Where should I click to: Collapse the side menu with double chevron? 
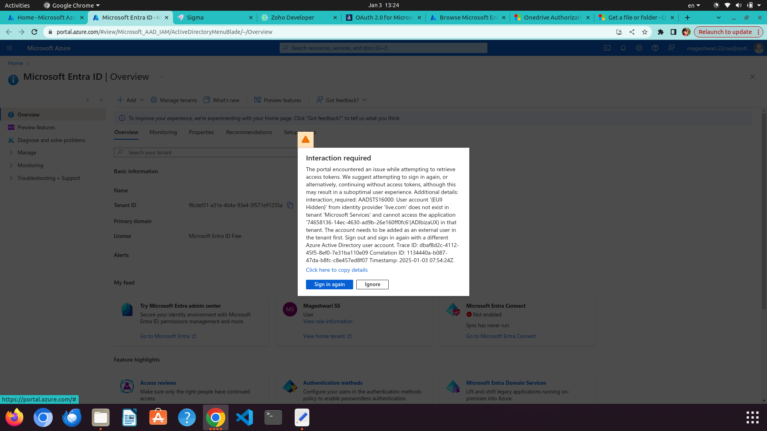point(101,100)
